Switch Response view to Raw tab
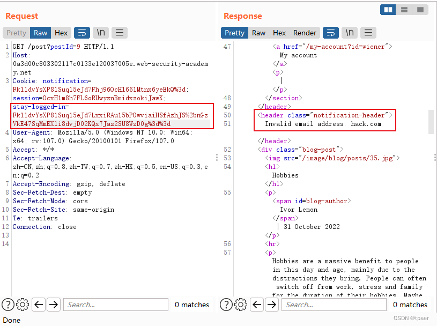Screen dimensions: 437x326 point(258,33)
